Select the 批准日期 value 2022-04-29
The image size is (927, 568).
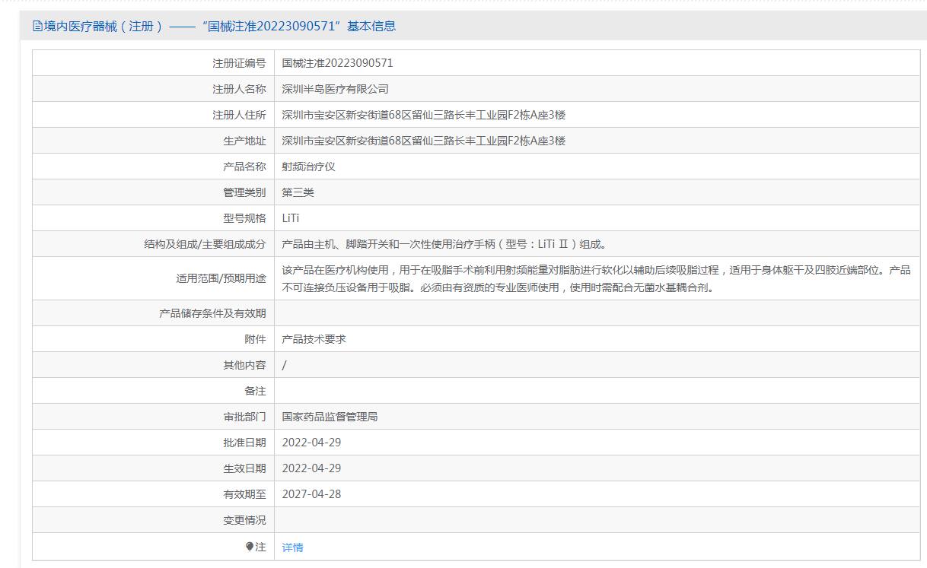(311, 443)
